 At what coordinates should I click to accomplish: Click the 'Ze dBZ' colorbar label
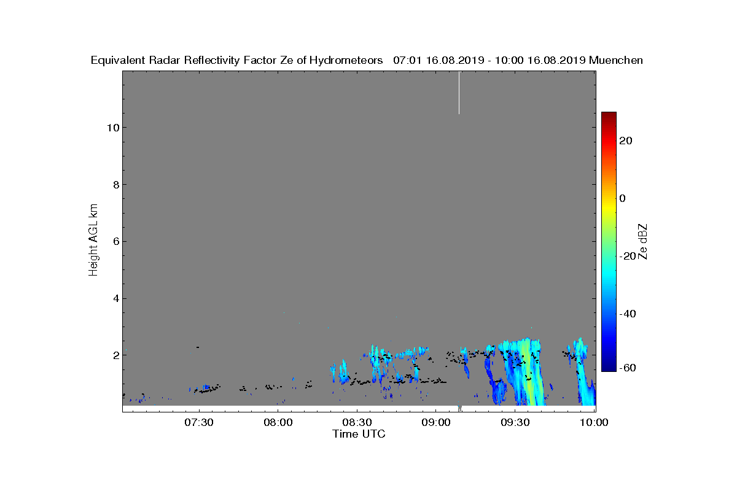(x=643, y=241)
